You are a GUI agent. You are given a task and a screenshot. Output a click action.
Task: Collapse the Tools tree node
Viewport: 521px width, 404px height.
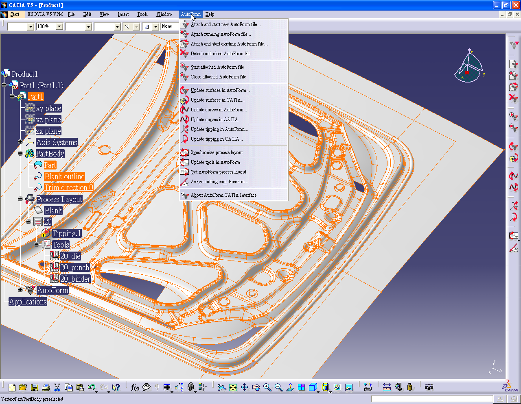[37, 244]
